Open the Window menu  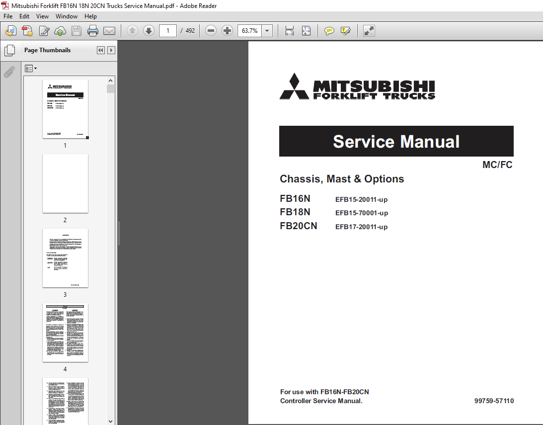[67, 16]
